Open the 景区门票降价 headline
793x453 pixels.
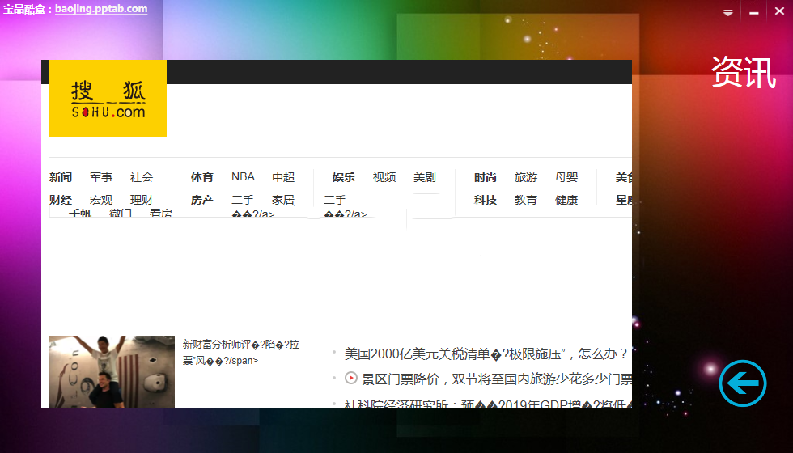[497, 379]
